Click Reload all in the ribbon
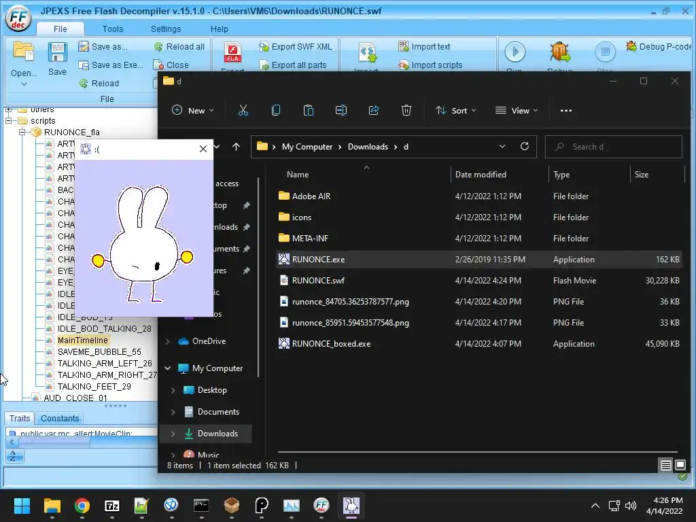 coord(179,47)
